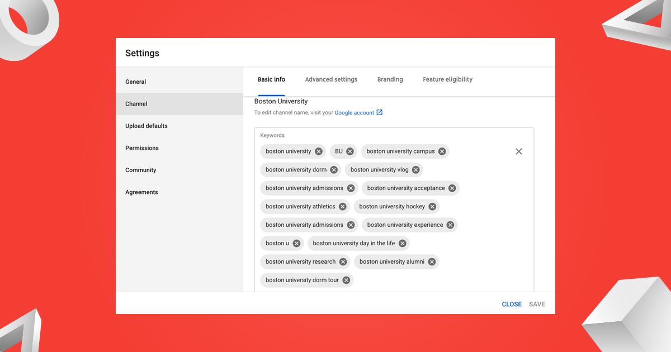Open the Branding tab
This screenshot has height=352, width=671.
tap(390, 79)
